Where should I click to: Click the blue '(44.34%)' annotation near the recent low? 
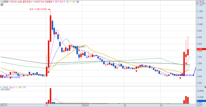[x=189, y=75]
